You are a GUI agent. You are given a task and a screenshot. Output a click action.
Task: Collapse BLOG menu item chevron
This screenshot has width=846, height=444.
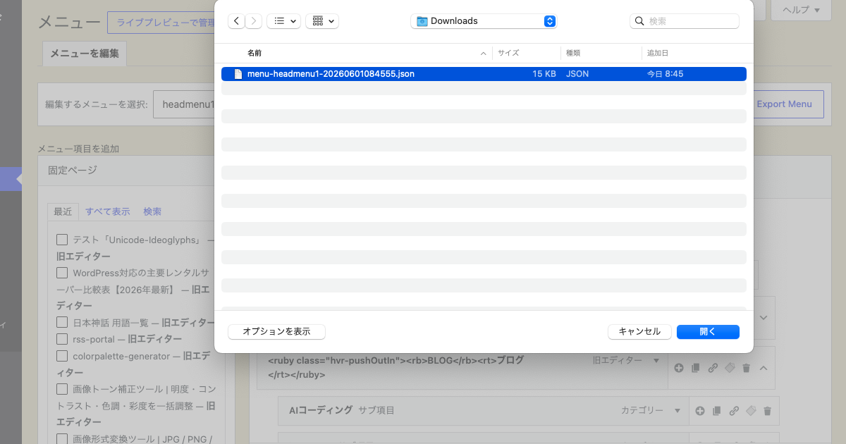click(x=764, y=368)
